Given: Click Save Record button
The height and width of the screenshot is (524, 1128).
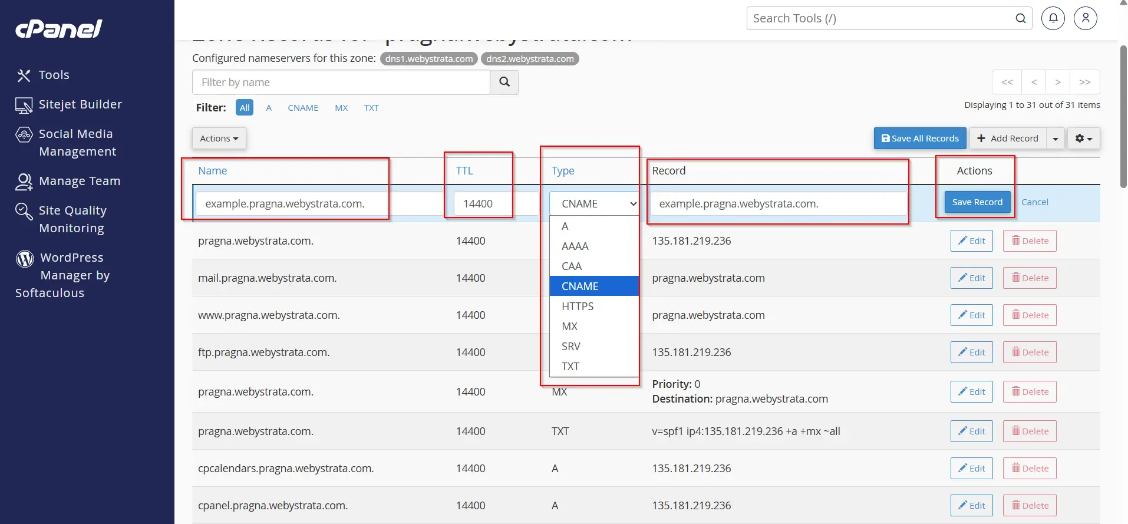Looking at the screenshot, I should coord(977,202).
